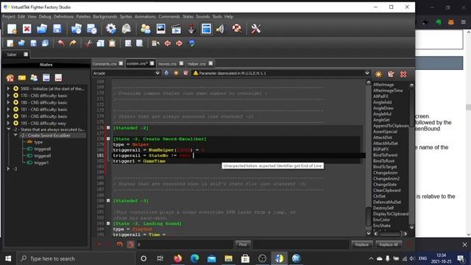Click the red left arrow navigate icon

(x=167, y=43)
